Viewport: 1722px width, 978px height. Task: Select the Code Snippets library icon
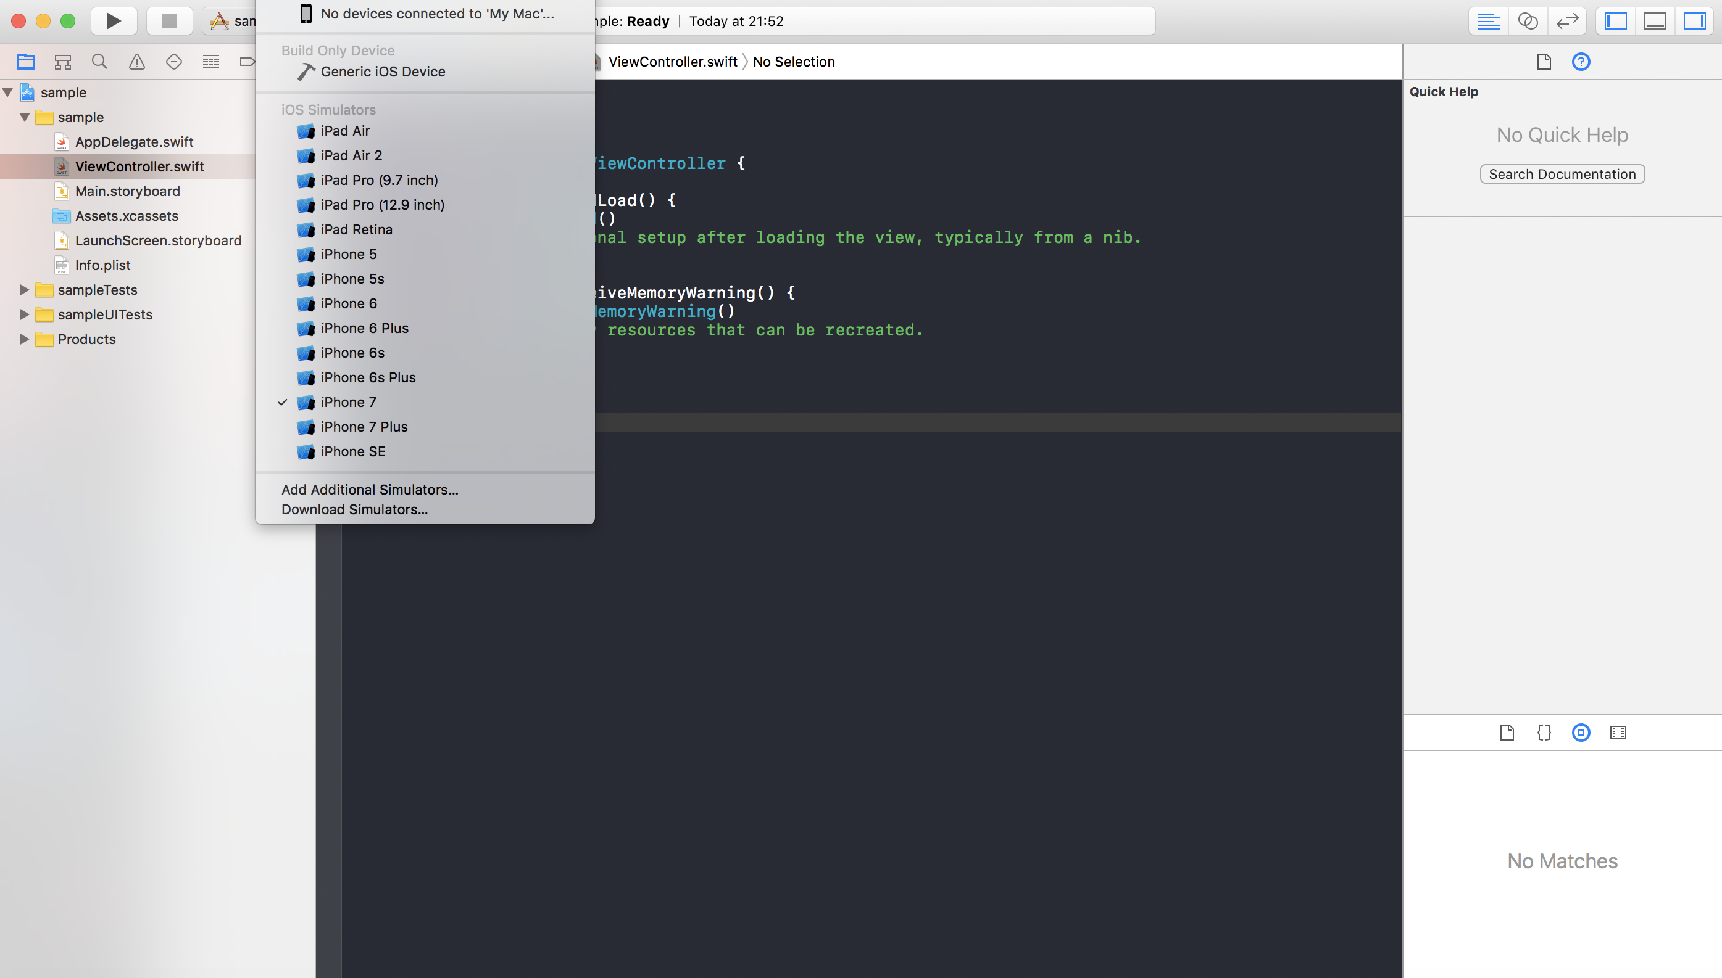(x=1543, y=732)
